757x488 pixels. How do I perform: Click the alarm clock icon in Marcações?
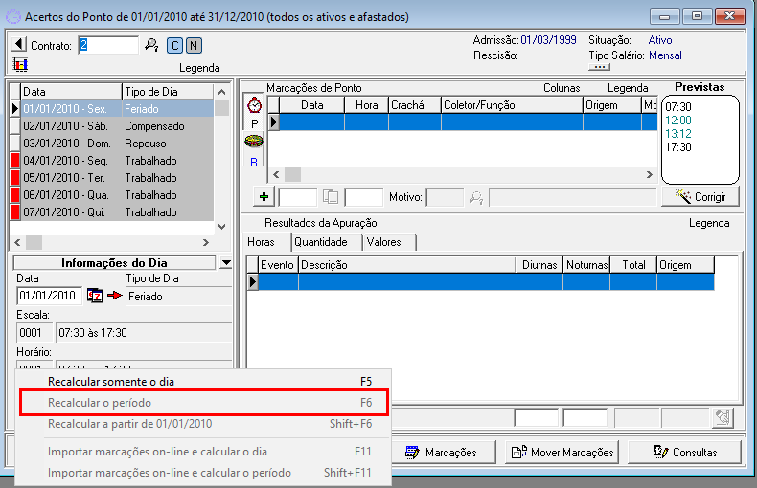pyautogui.click(x=255, y=105)
